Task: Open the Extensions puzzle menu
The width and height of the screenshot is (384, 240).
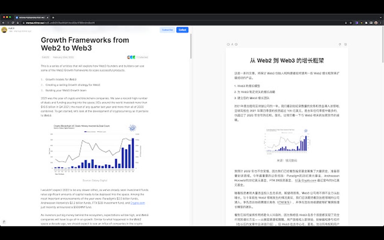Action: pos(366,23)
